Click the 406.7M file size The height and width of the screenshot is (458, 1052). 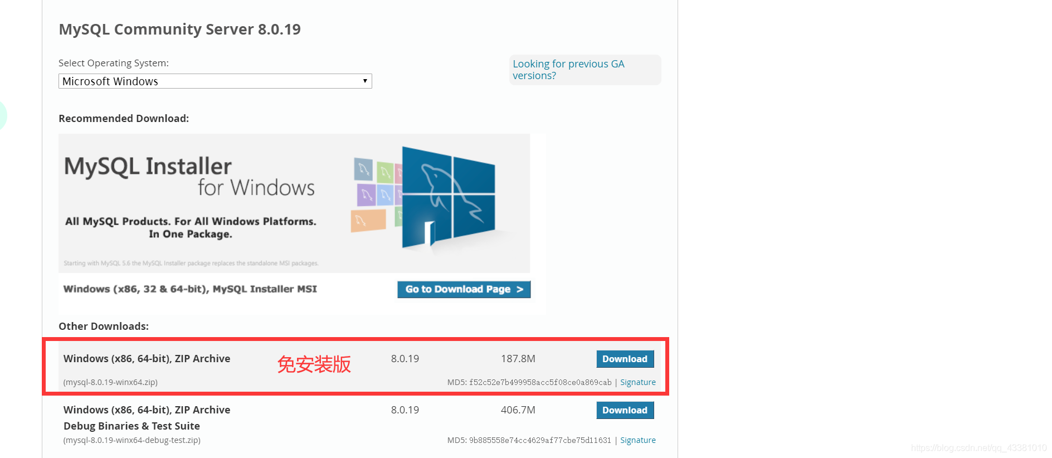(518, 410)
